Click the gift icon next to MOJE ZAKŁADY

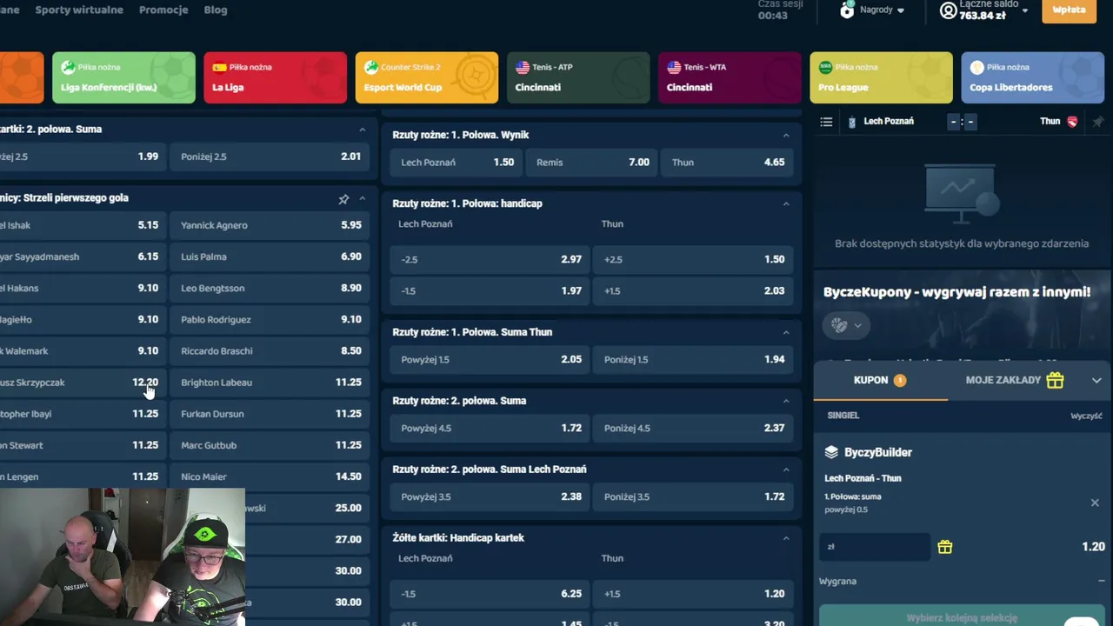[x=1055, y=380]
